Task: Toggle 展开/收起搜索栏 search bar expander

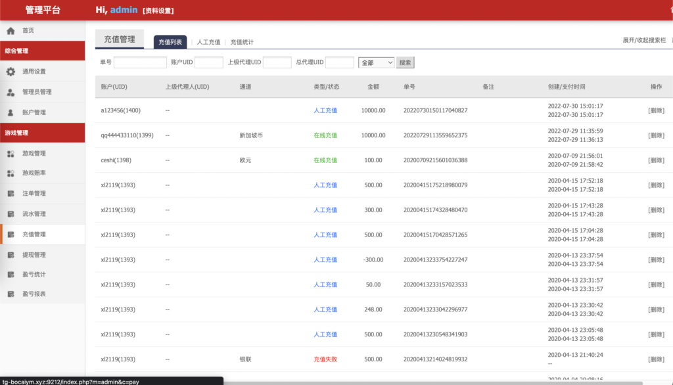Action: 644,41
